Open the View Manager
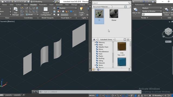The height and width of the screenshot is (97, 173). point(15,11)
